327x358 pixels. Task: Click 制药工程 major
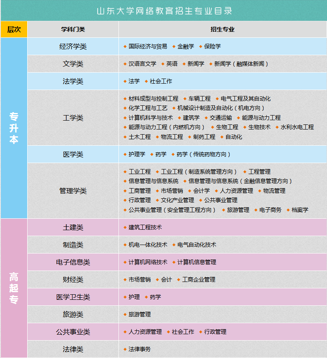pyautogui.click(x=204, y=137)
